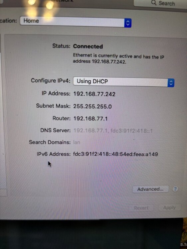Click the dimmed Apply button
This screenshot has width=187, height=249.
[x=169, y=207]
